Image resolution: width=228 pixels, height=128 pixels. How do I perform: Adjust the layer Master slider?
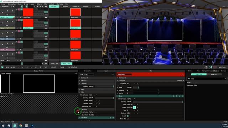(104, 86)
